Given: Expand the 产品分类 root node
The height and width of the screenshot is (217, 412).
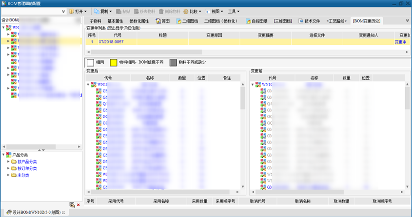Looking at the screenshot, I should pos(3,155).
